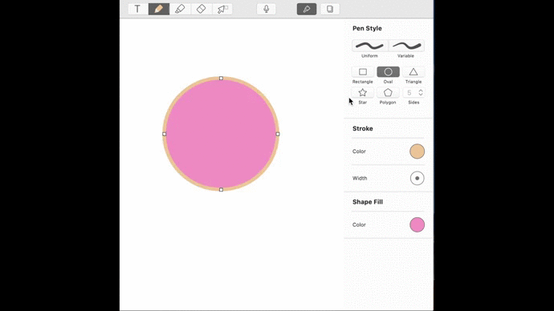This screenshot has height=311, width=554.
Task: Click the document inspector icon
Action: coord(330,9)
